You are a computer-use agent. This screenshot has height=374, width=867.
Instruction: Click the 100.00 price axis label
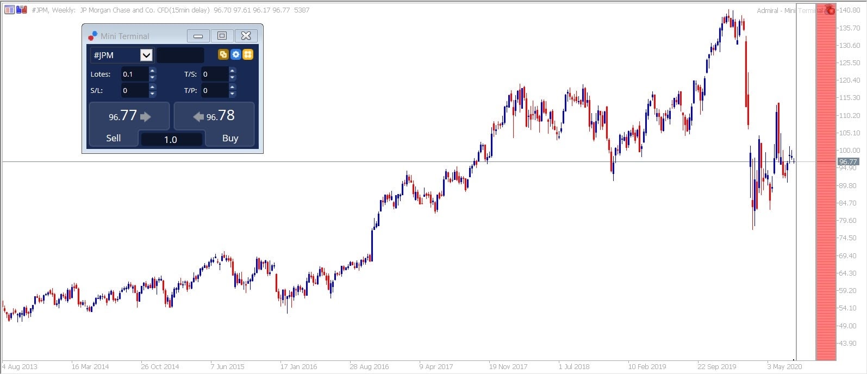click(x=849, y=150)
